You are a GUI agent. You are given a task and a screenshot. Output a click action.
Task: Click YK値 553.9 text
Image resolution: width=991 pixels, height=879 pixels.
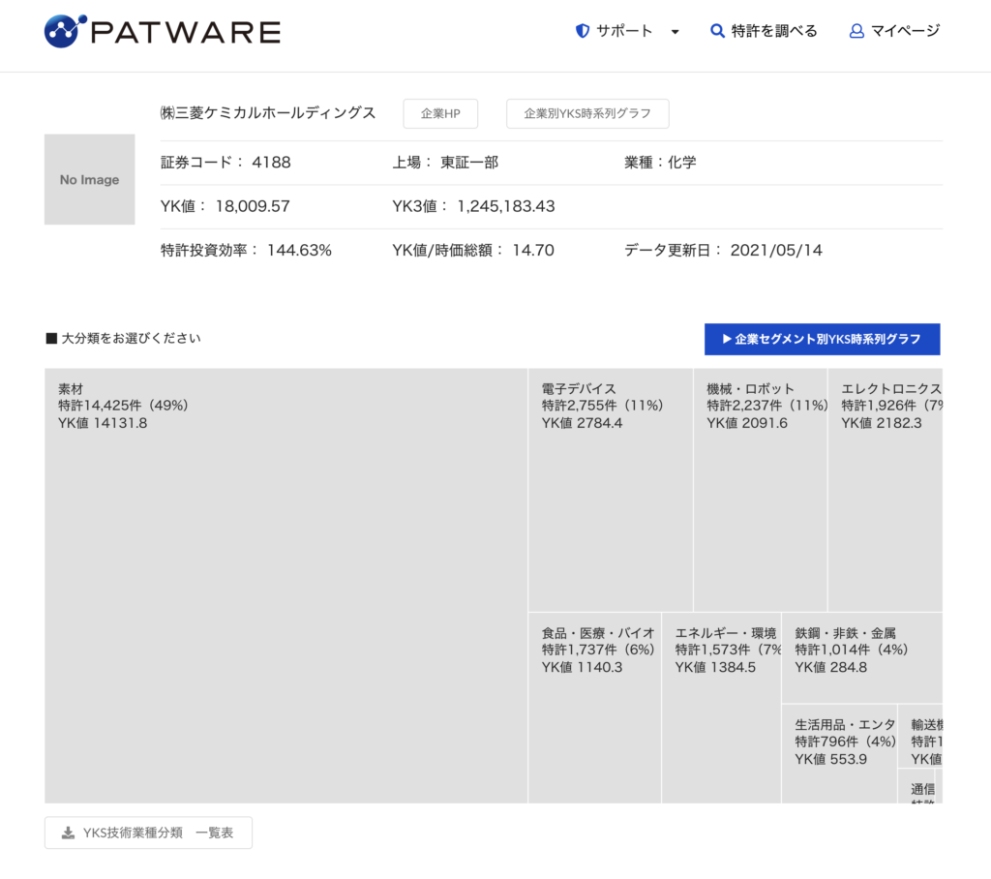tap(830, 759)
